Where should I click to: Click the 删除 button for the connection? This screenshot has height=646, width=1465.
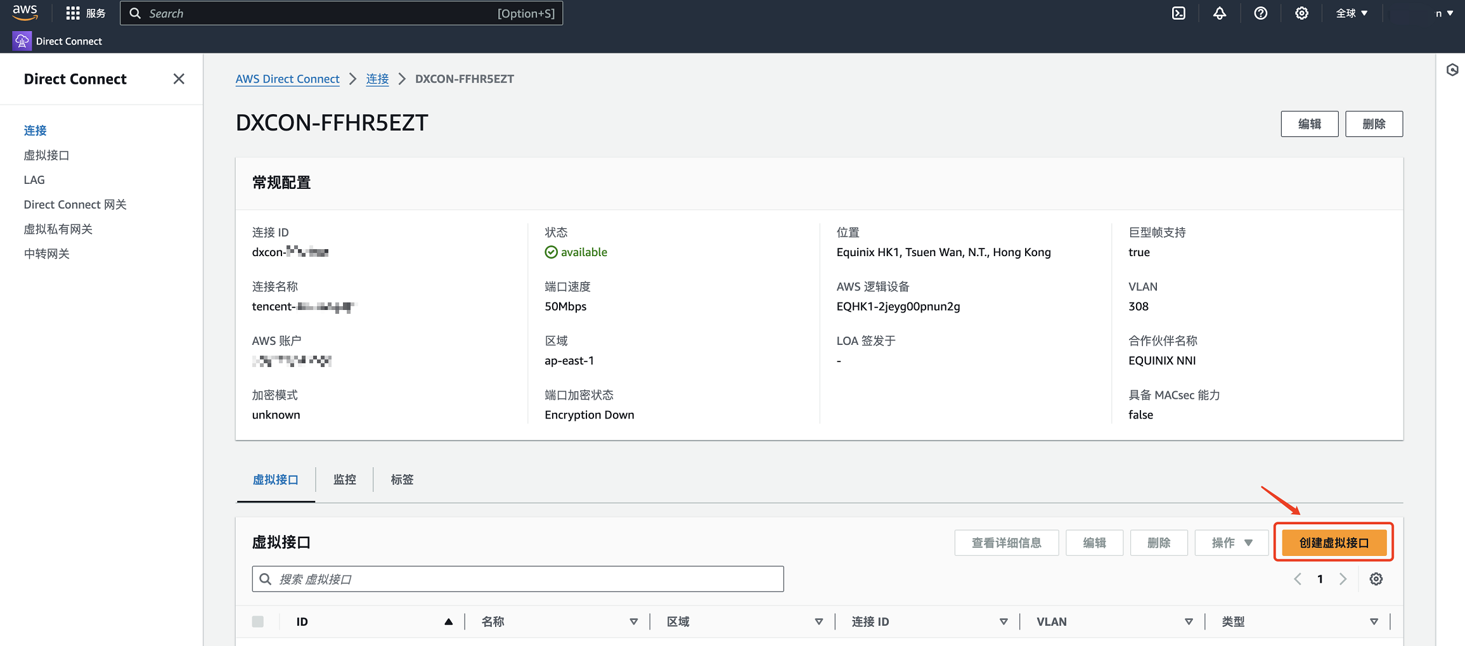1374,124
